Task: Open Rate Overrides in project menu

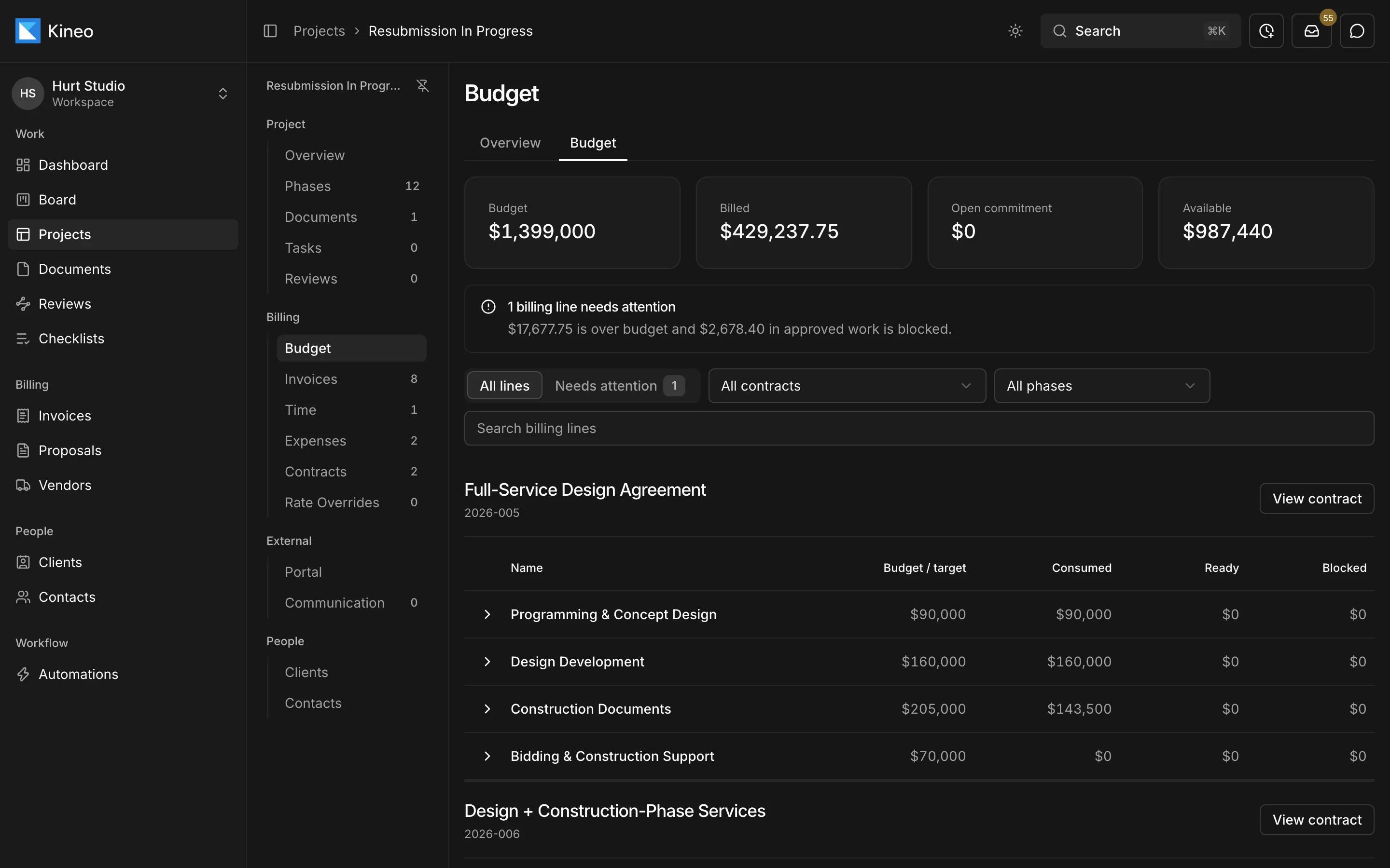Action: 351,502
